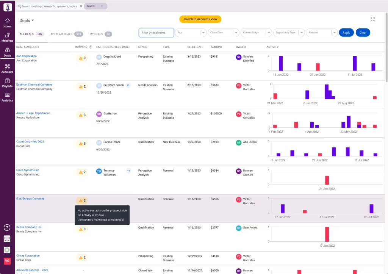Click the Cisco Systems warning badge
This screenshot has height=274, width=388.
pyautogui.click(x=82, y=172)
